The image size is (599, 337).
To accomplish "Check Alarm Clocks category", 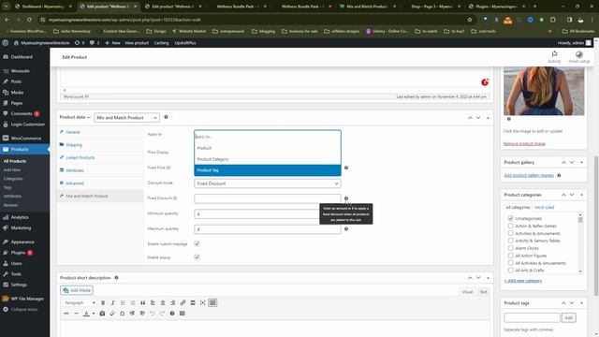I will pyautogui.click(x=511, y=248).
